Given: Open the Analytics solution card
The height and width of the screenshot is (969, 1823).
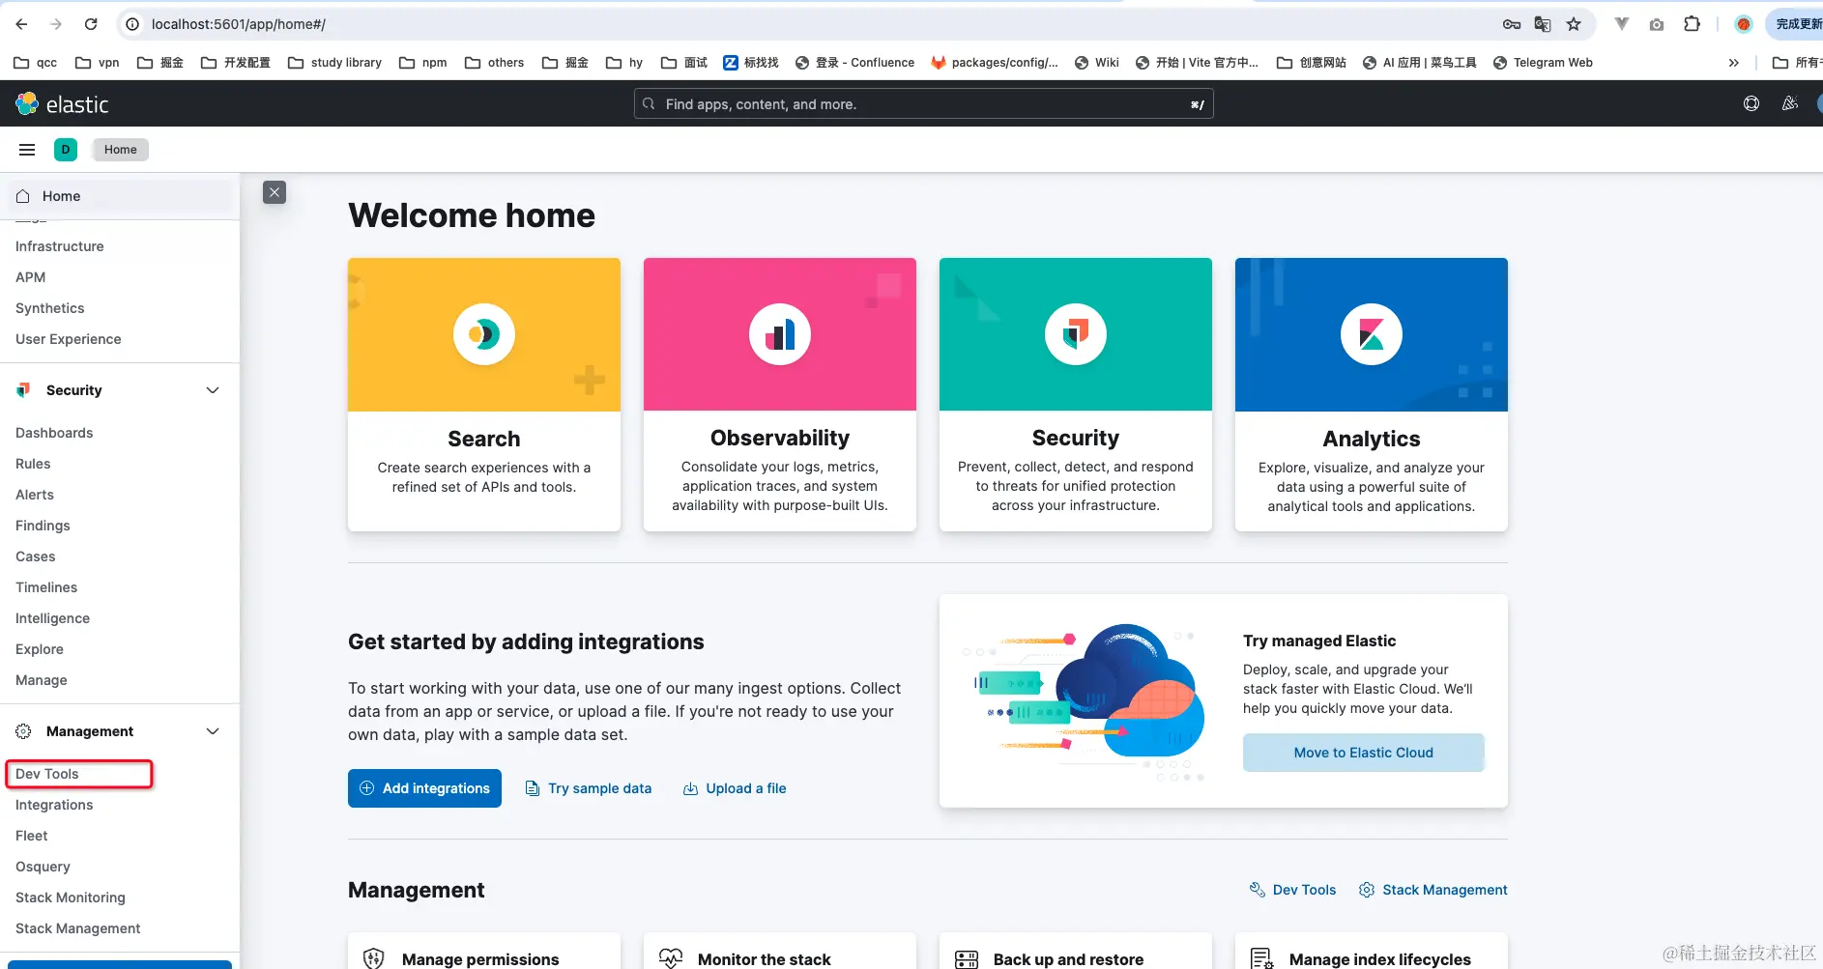Looking at the screenshot, I should pyautogui.click(x=1372, y=394).
